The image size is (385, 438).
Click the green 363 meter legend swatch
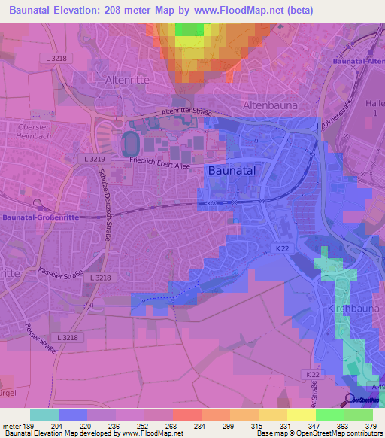pyautogui.click(x=330, y=415)
